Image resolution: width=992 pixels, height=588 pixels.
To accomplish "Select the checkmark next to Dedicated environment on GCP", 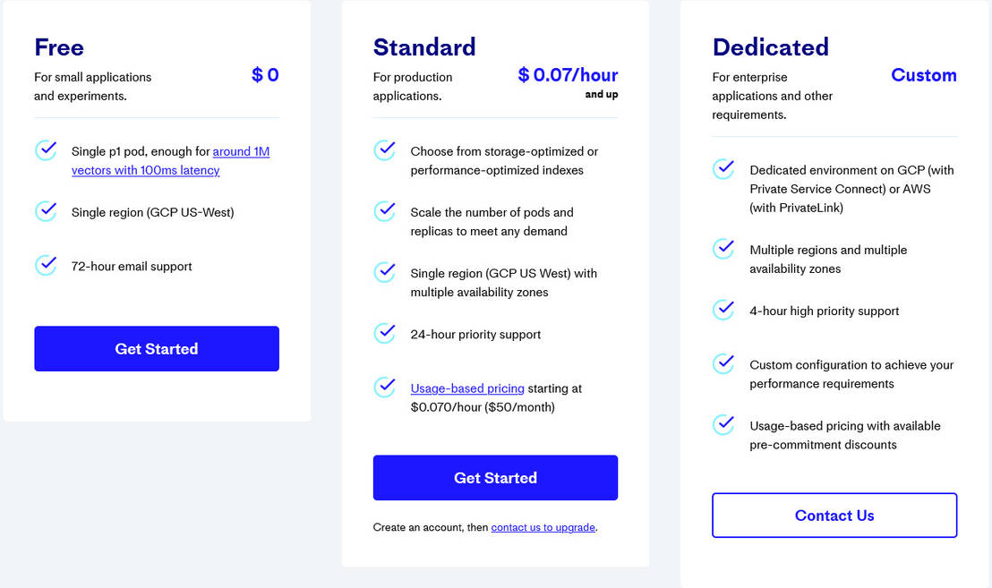I will pos(723,169).
